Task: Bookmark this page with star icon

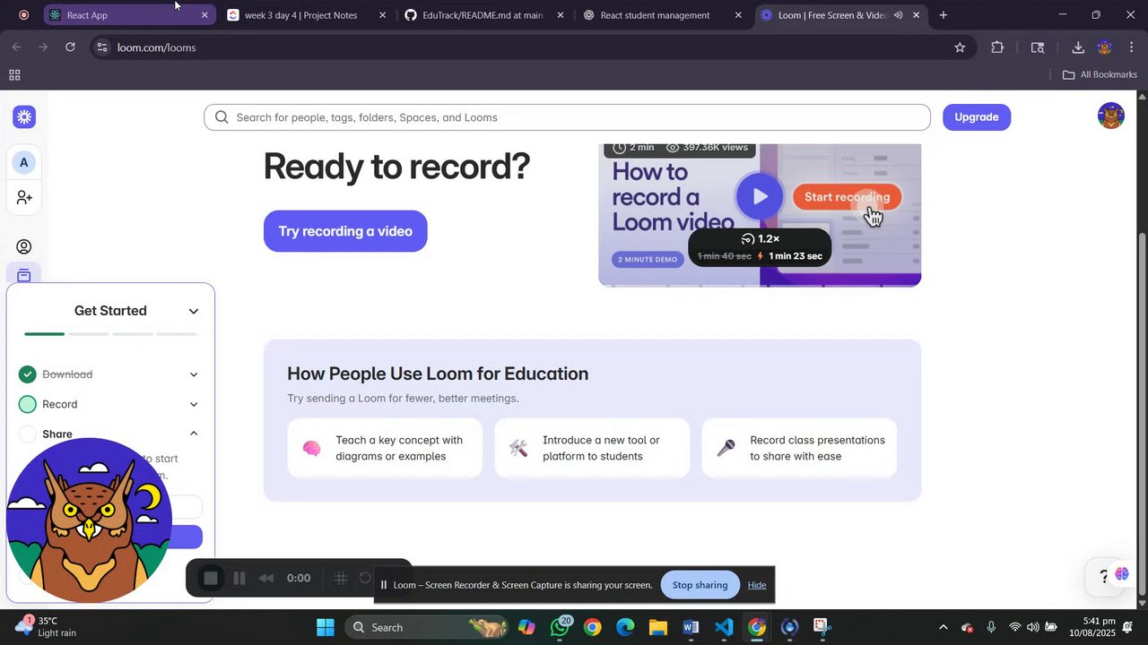Action: [x=960, y=47]
